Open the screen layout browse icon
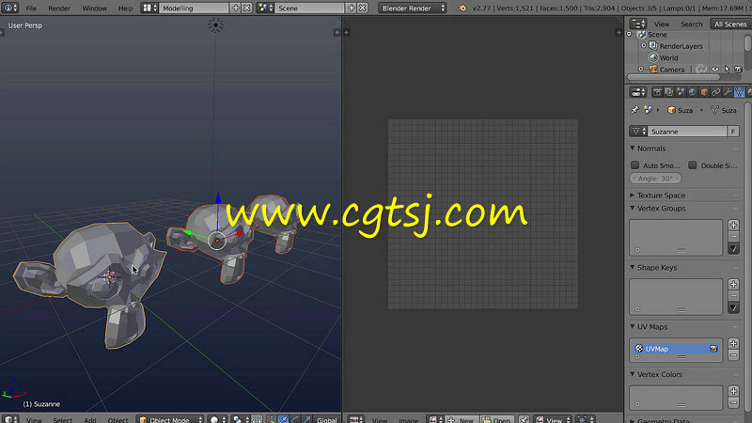 point(149,8)
